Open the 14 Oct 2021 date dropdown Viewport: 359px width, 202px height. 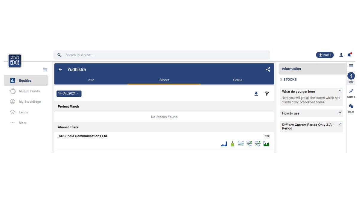tap(69, 94)
